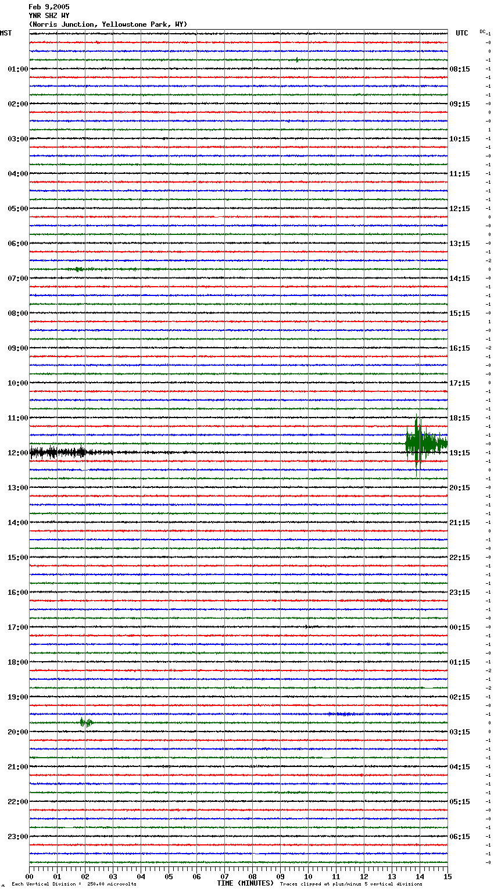
Task: Select the 16:00 MST row label
Action: click(x=18, y=593)
